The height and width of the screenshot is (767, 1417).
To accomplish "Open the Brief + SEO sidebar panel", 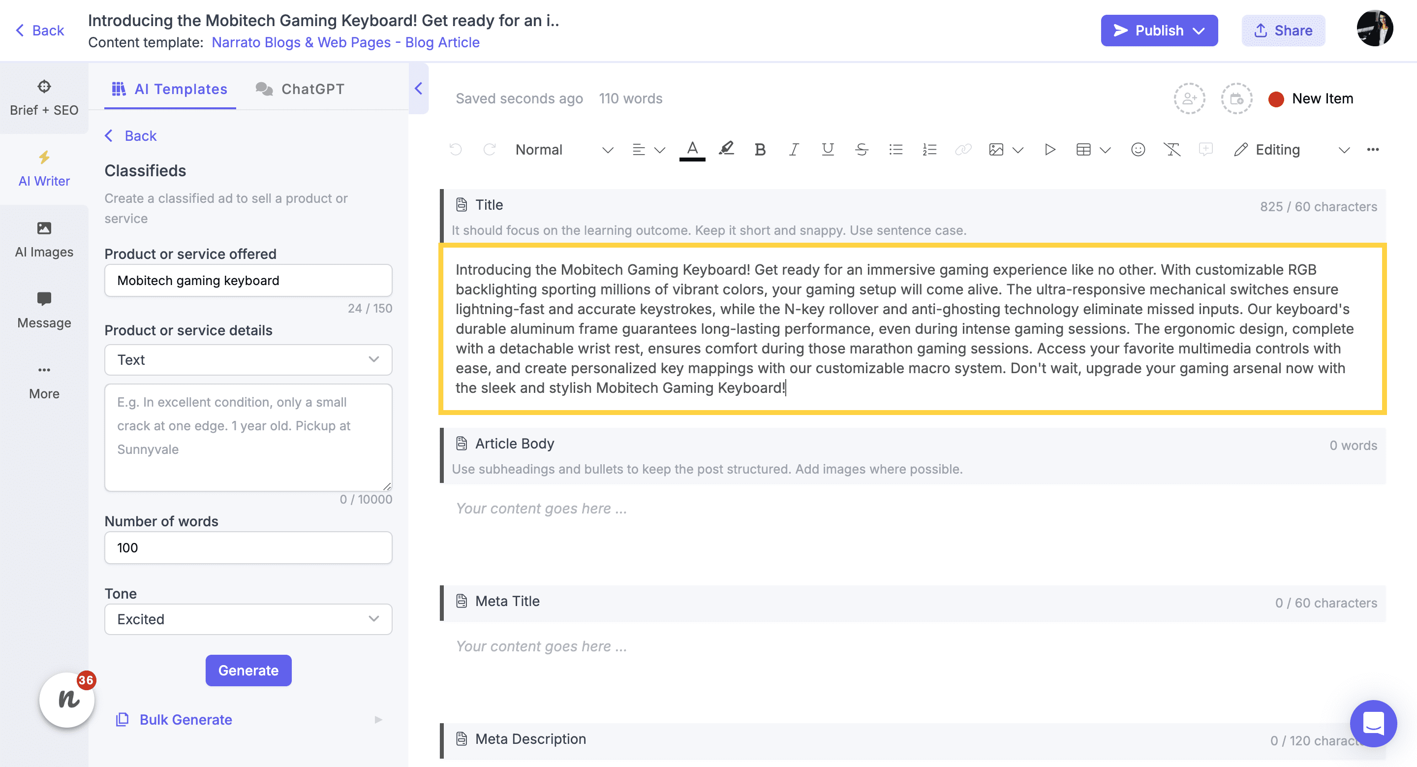I will [44, 98].
